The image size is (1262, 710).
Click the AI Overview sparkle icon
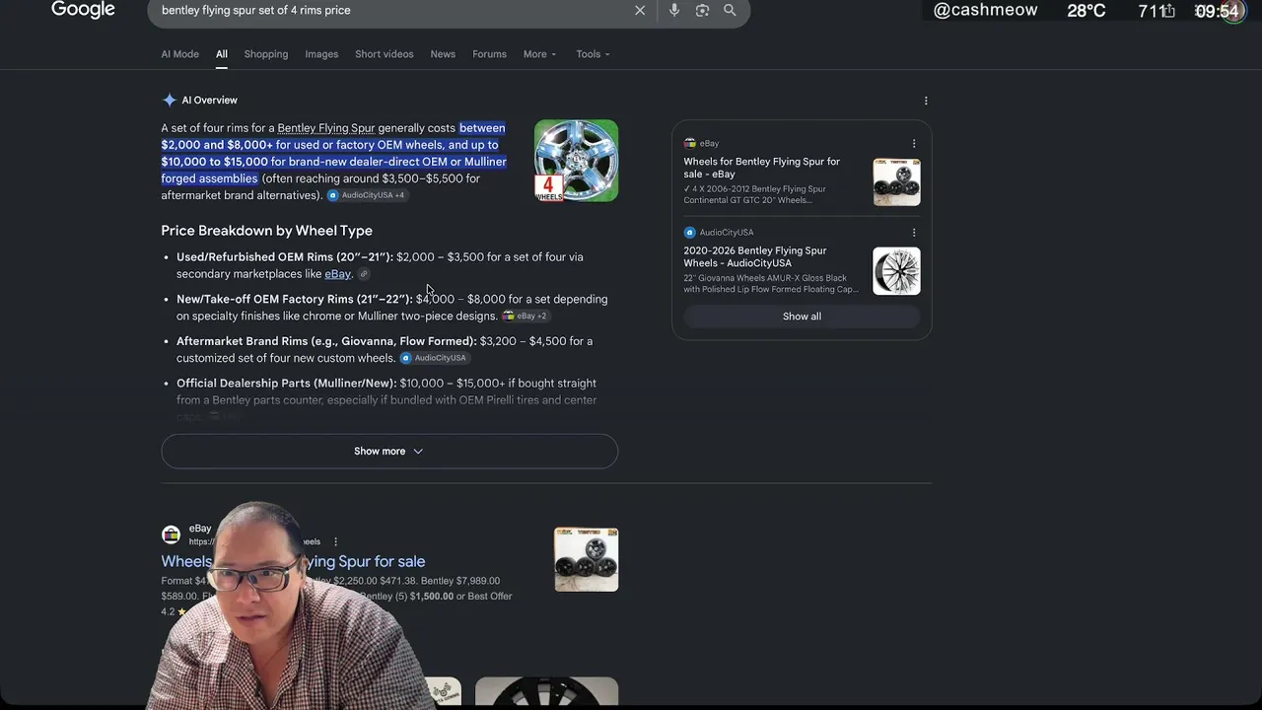pyautogui.click(x=170, y=100)
